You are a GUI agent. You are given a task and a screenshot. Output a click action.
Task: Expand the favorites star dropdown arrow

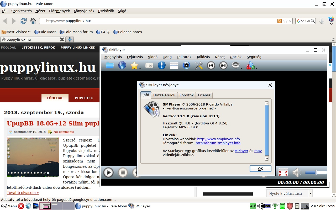tap(140, 68)
